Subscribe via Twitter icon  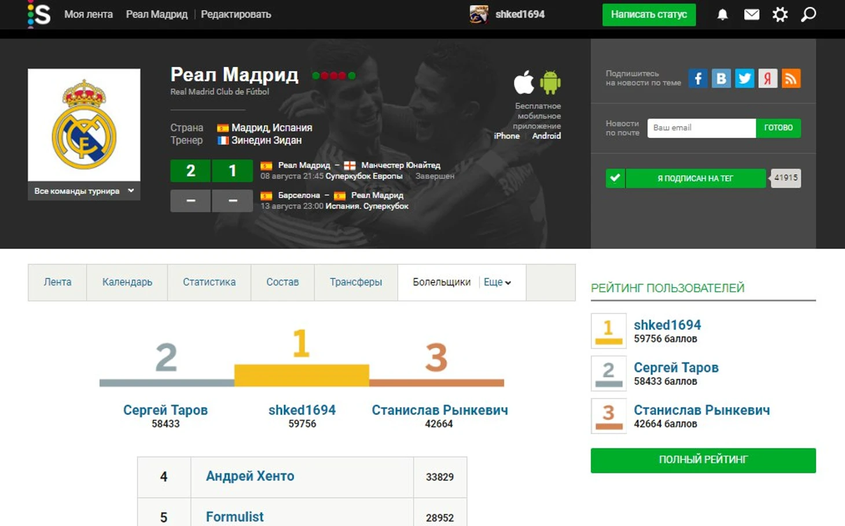(x=744, y=78)
